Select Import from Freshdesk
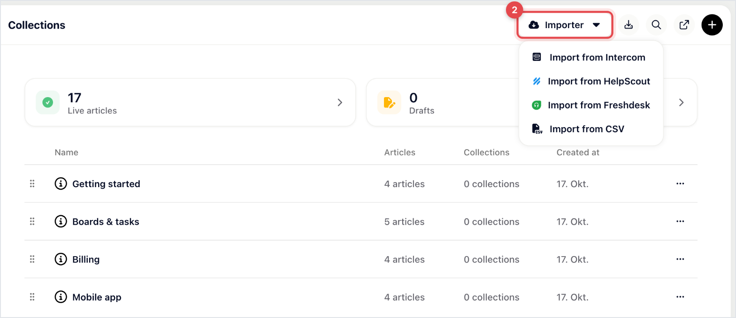The image size is (736, 318). (x=591, y=105)
